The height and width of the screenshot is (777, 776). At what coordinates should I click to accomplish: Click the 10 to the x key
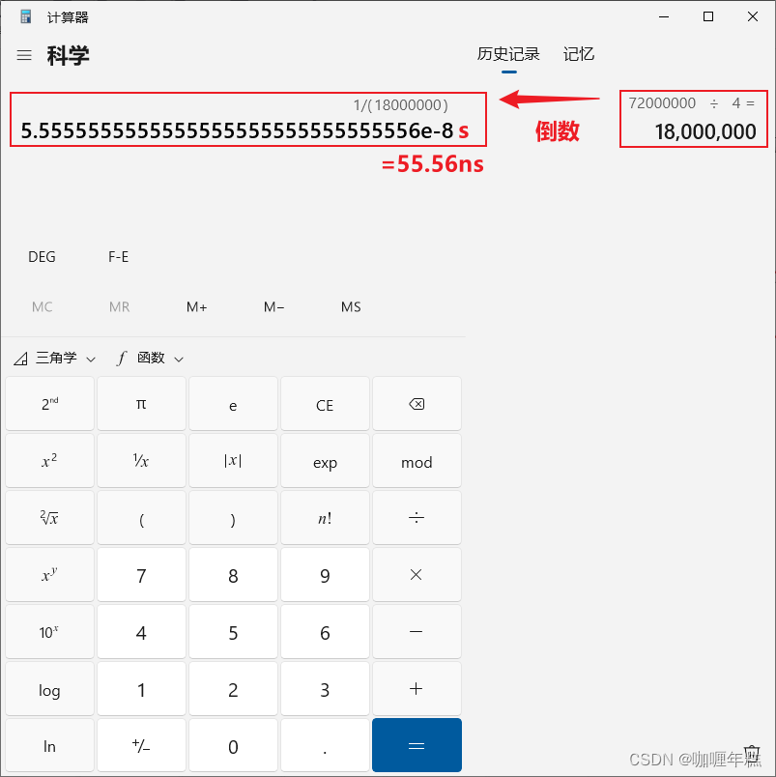49,632
